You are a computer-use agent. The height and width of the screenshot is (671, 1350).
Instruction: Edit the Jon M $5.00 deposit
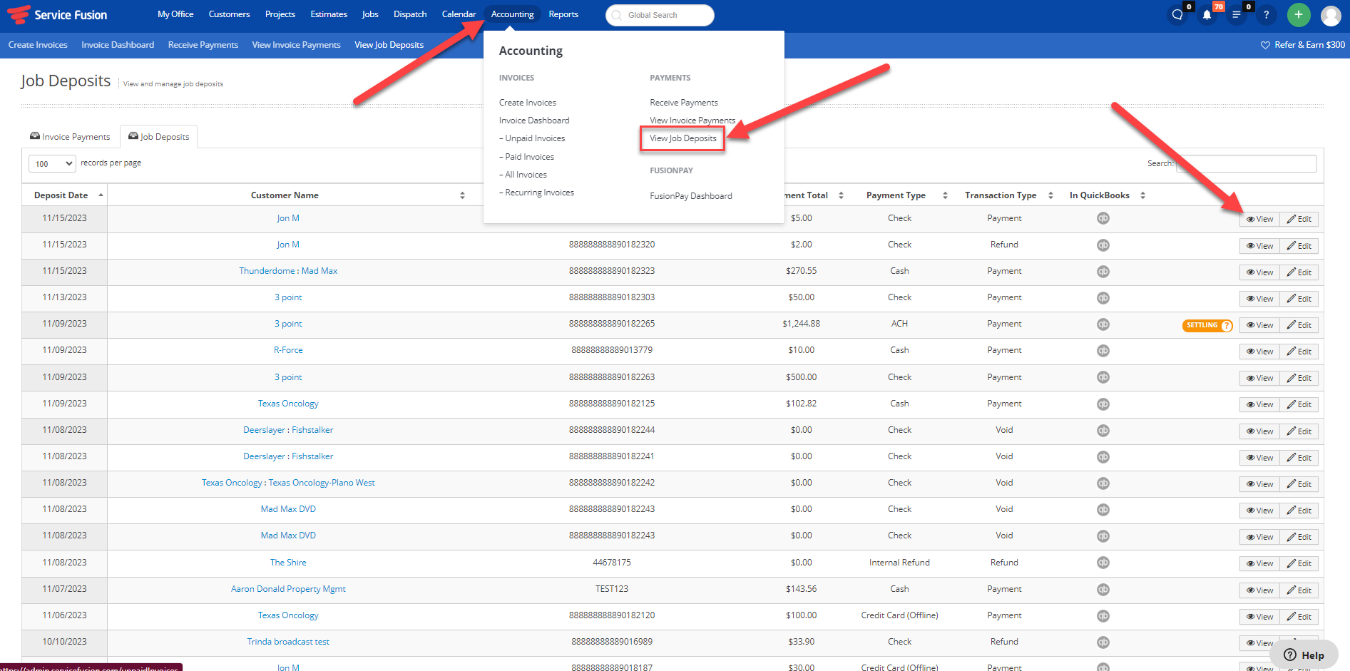coord(1299,219)
